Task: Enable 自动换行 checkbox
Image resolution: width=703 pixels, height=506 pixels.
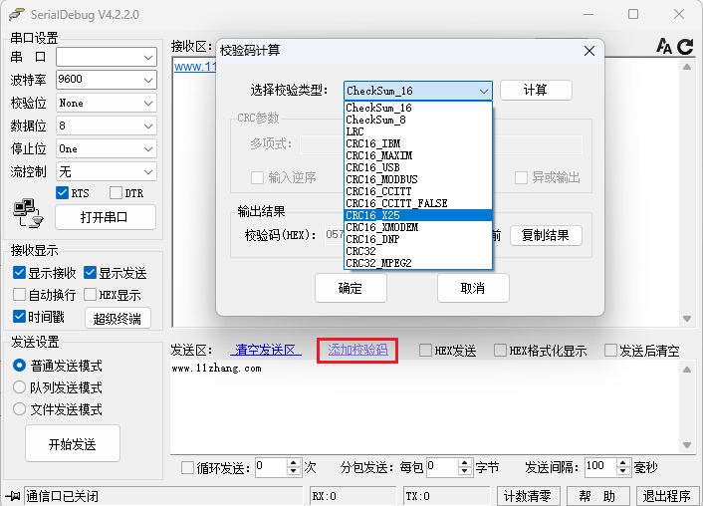Action: [19, 295]
